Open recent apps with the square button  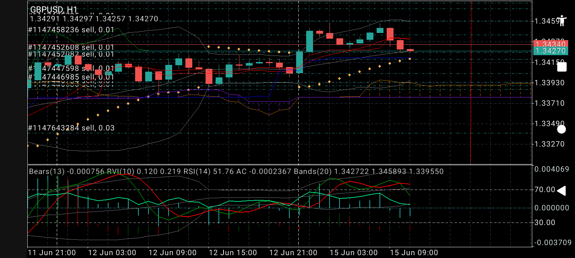(562, 67)
